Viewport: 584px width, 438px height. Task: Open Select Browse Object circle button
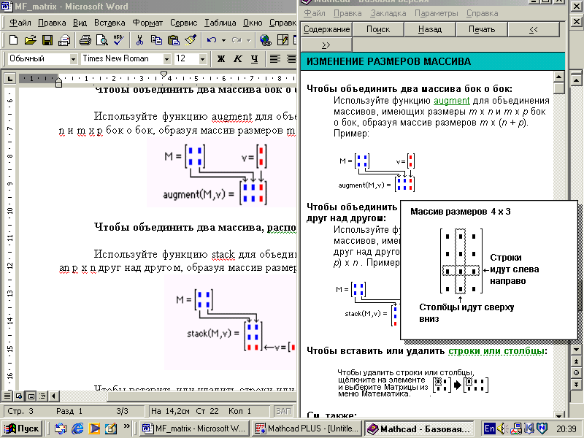coord(576,372)
